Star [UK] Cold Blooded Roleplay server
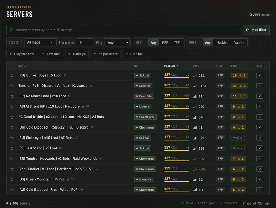 pyautogui.click(x=12, y=127)
